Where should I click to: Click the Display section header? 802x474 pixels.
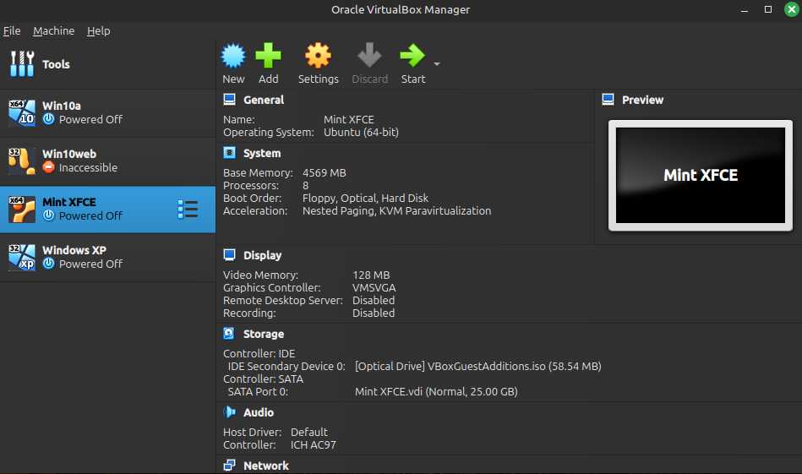click(x=262, y=255)
